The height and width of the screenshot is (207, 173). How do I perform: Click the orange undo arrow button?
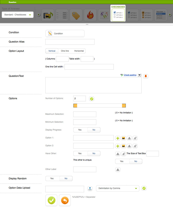[65, 200]
